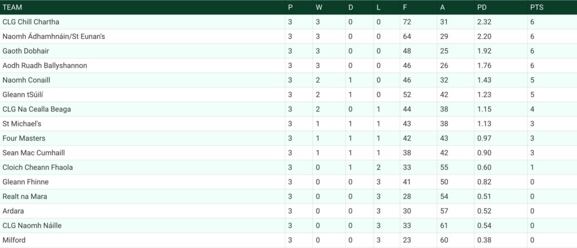Viewport: 577px width, 248px height.
Task: Click the Gleann Fhinne team name
Action: coord(25,182)
